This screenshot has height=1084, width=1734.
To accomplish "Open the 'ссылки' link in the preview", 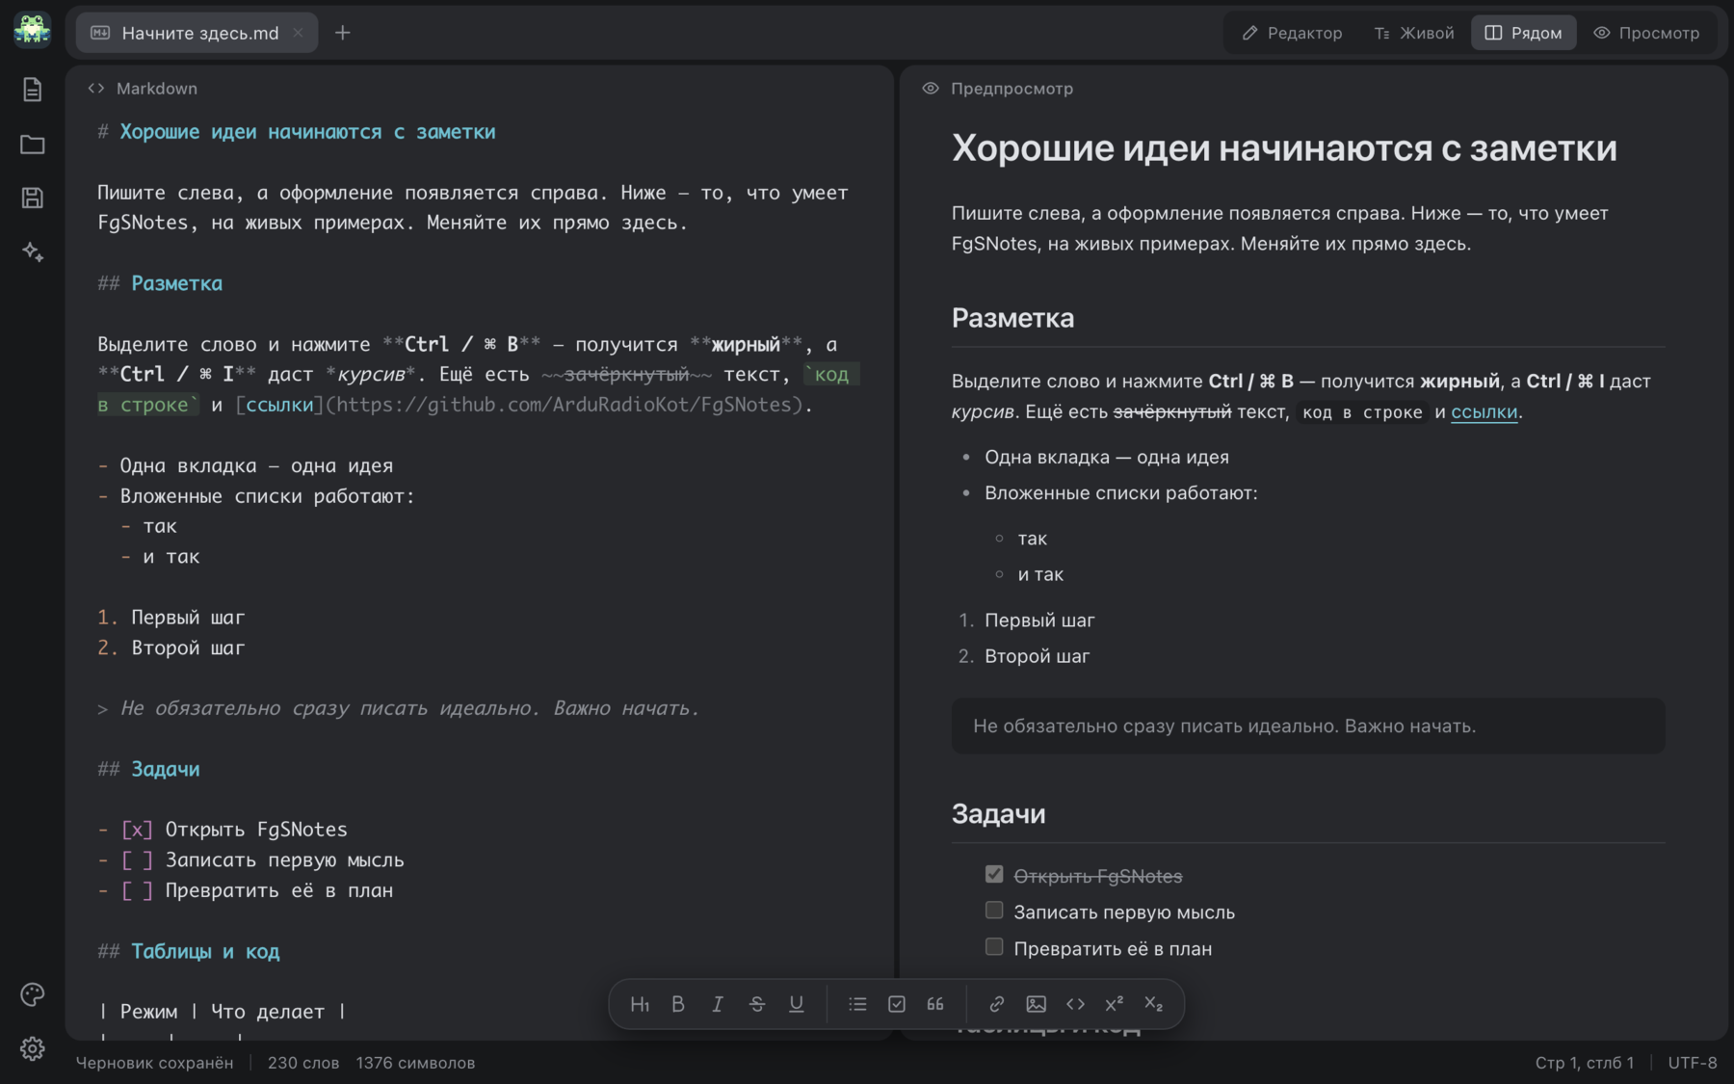I will [x=1484, y=411].
